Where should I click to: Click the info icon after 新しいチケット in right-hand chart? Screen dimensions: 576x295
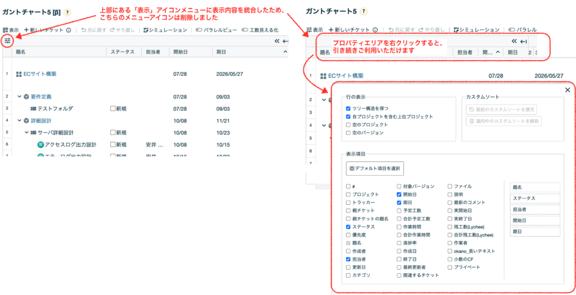tap(375, 30)
